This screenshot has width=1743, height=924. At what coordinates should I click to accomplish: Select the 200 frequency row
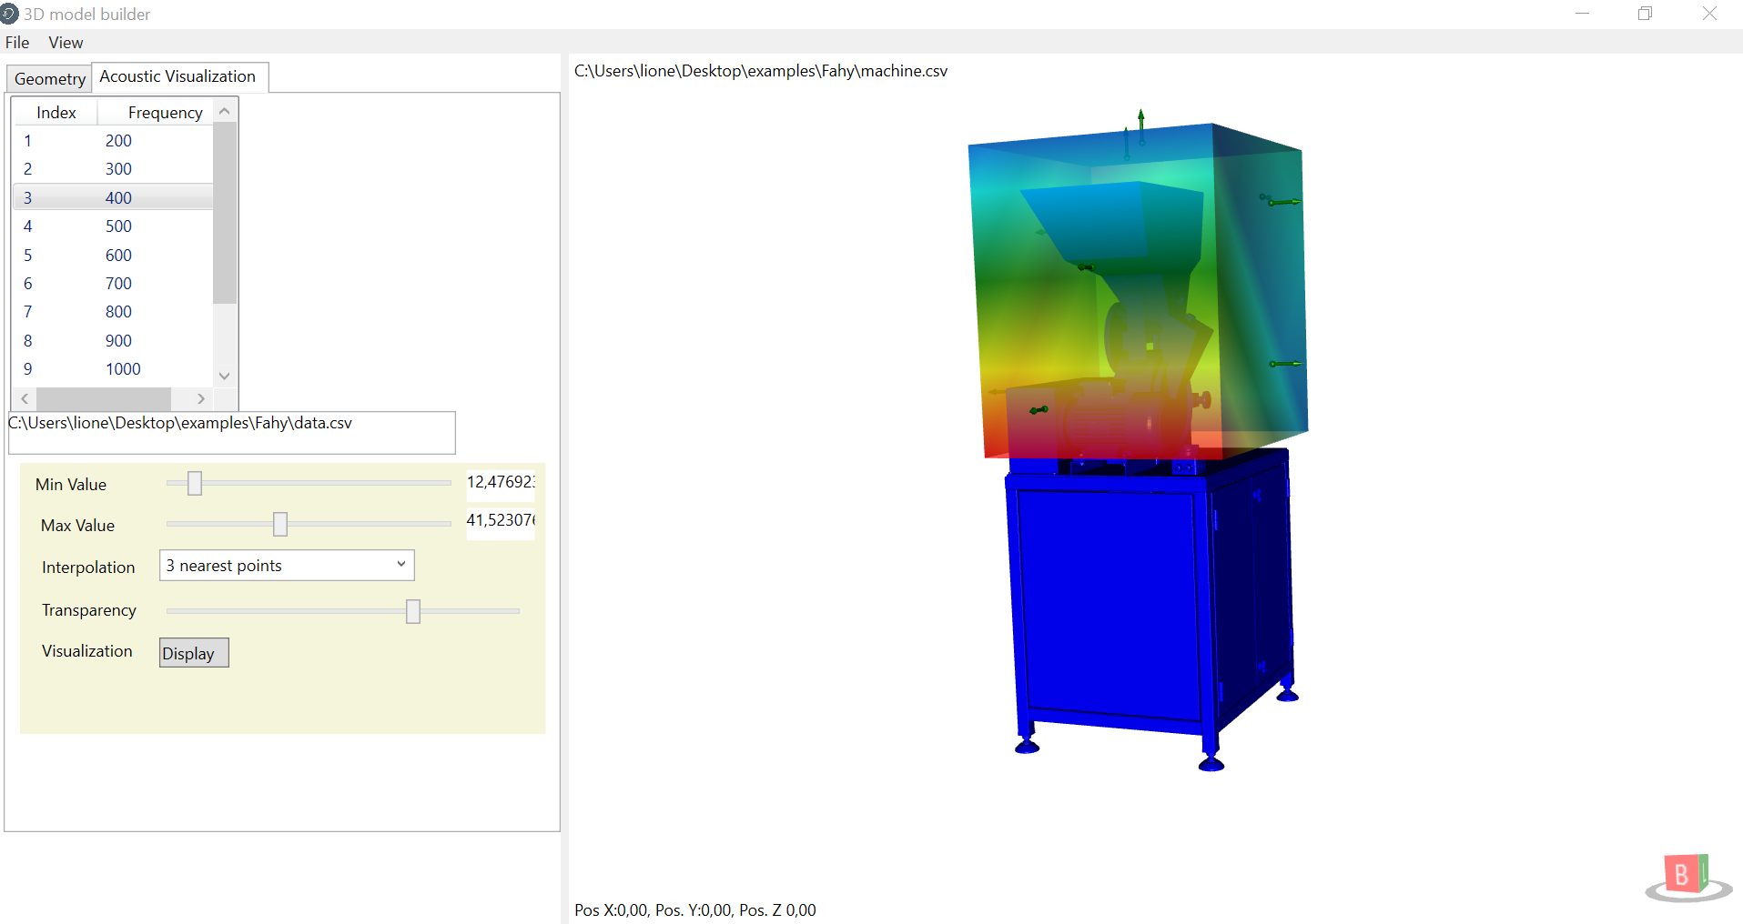tap(113, 141)
